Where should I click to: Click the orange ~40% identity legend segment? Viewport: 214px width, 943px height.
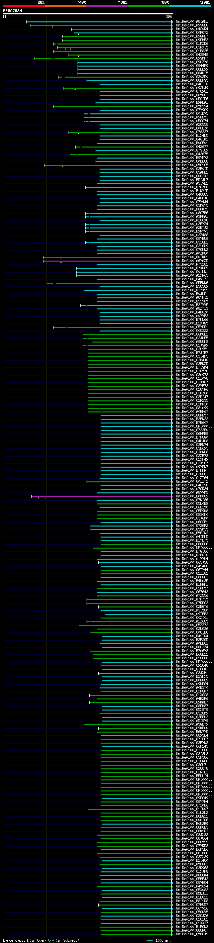pyautogui.click(x=66, y=6)
